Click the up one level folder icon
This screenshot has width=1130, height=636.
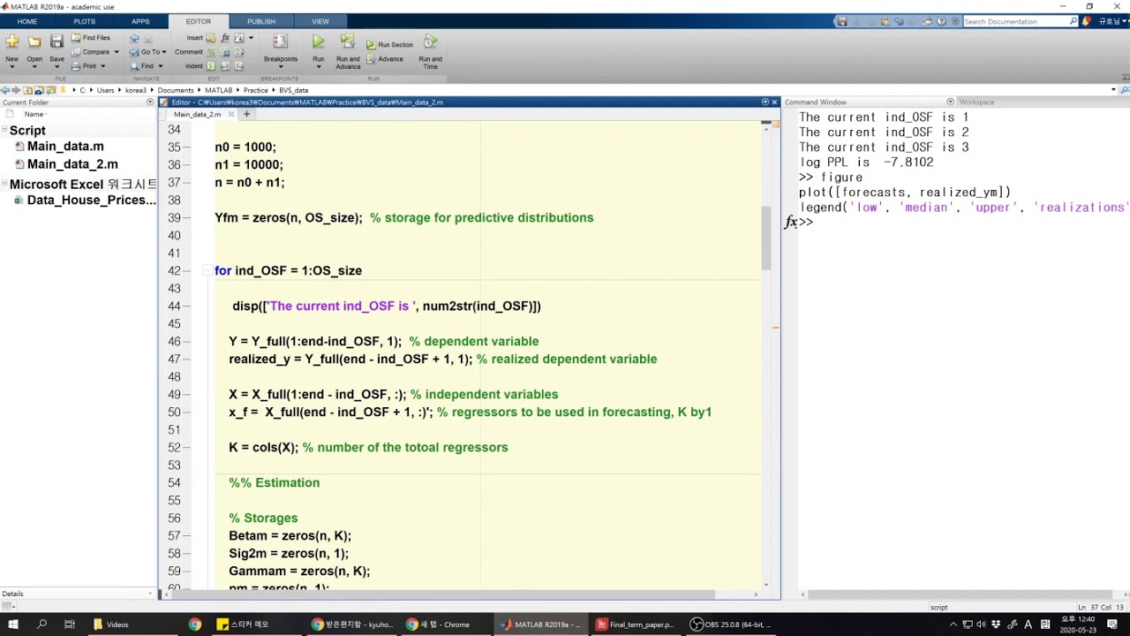(27, 90)
